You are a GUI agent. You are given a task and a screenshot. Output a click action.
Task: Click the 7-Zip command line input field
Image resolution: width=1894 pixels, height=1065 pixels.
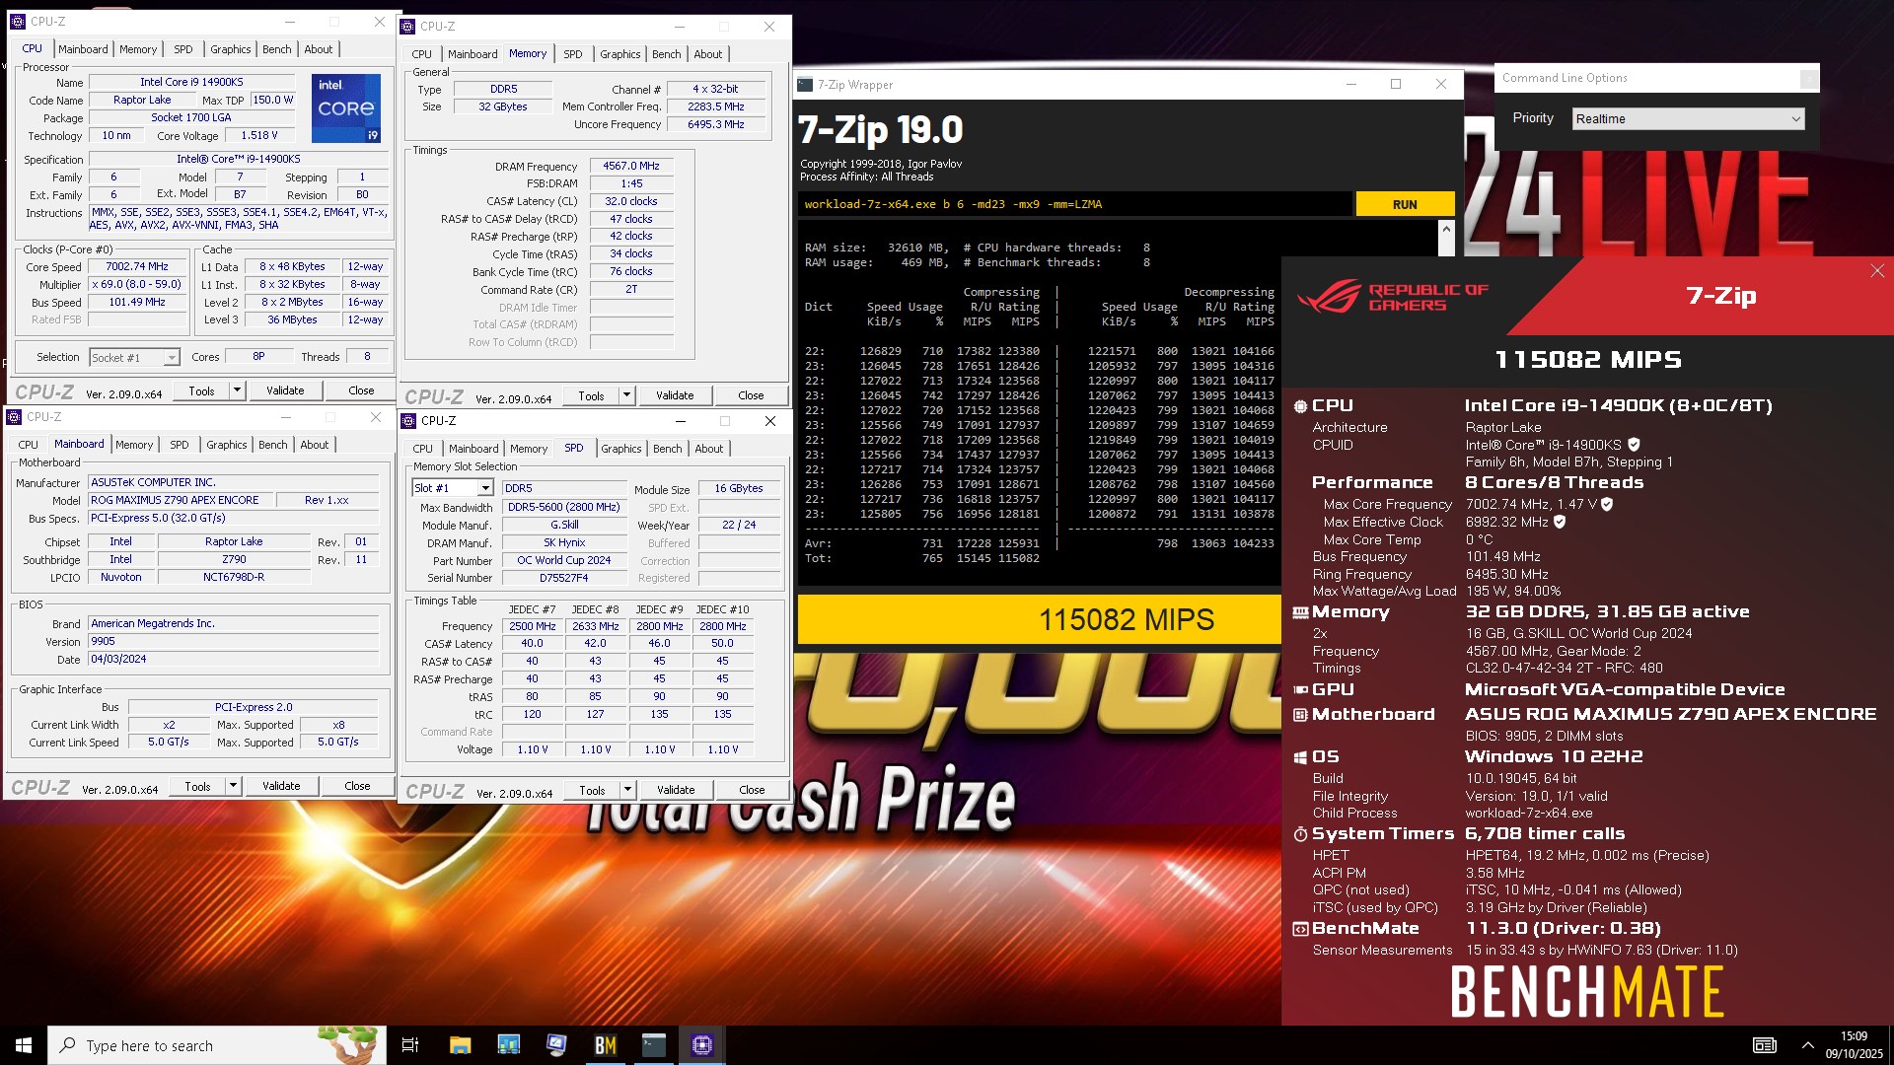tap(1073, 204)
